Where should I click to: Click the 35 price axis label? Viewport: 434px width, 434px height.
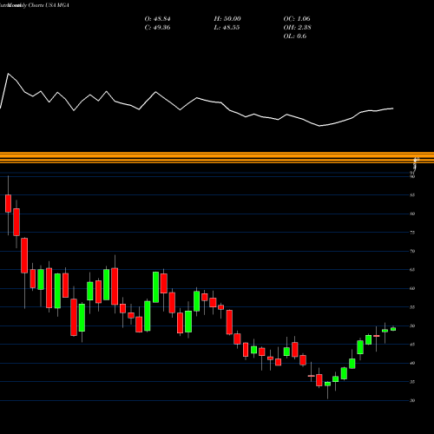tap(412, 382)
